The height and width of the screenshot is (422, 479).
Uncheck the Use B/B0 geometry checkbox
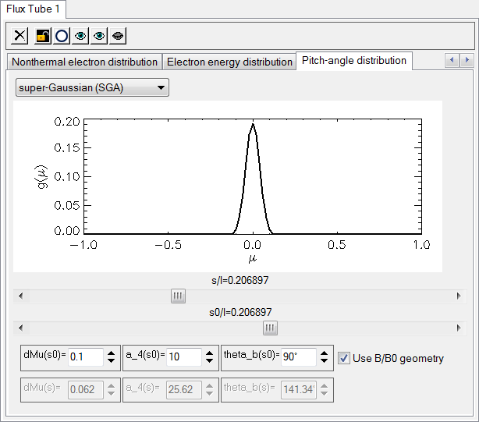click(x=344, y=358)
